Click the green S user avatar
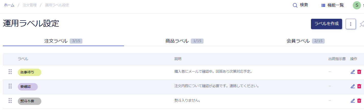The width and height of the screenshot is (364, 111). [357, 5]
